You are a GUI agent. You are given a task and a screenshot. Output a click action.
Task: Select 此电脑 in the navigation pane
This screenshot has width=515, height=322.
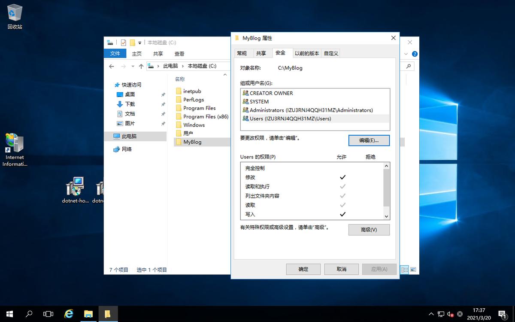(x=129, y=136)
